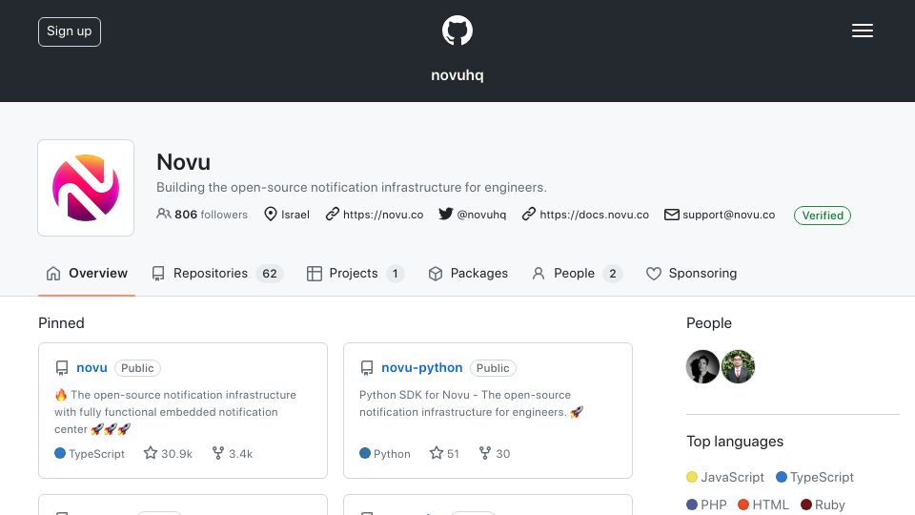This screenshot has height=515, width=915.
Task: Click the People sidebar heading
Action: (x=709, y=323)
